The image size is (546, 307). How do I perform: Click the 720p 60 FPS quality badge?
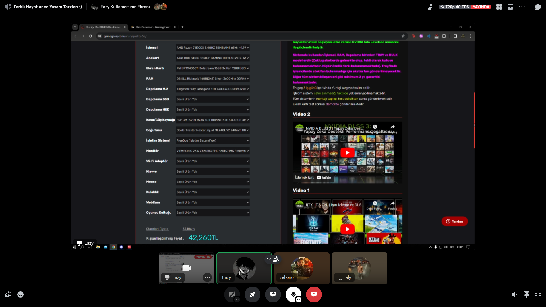click(454, 7)
